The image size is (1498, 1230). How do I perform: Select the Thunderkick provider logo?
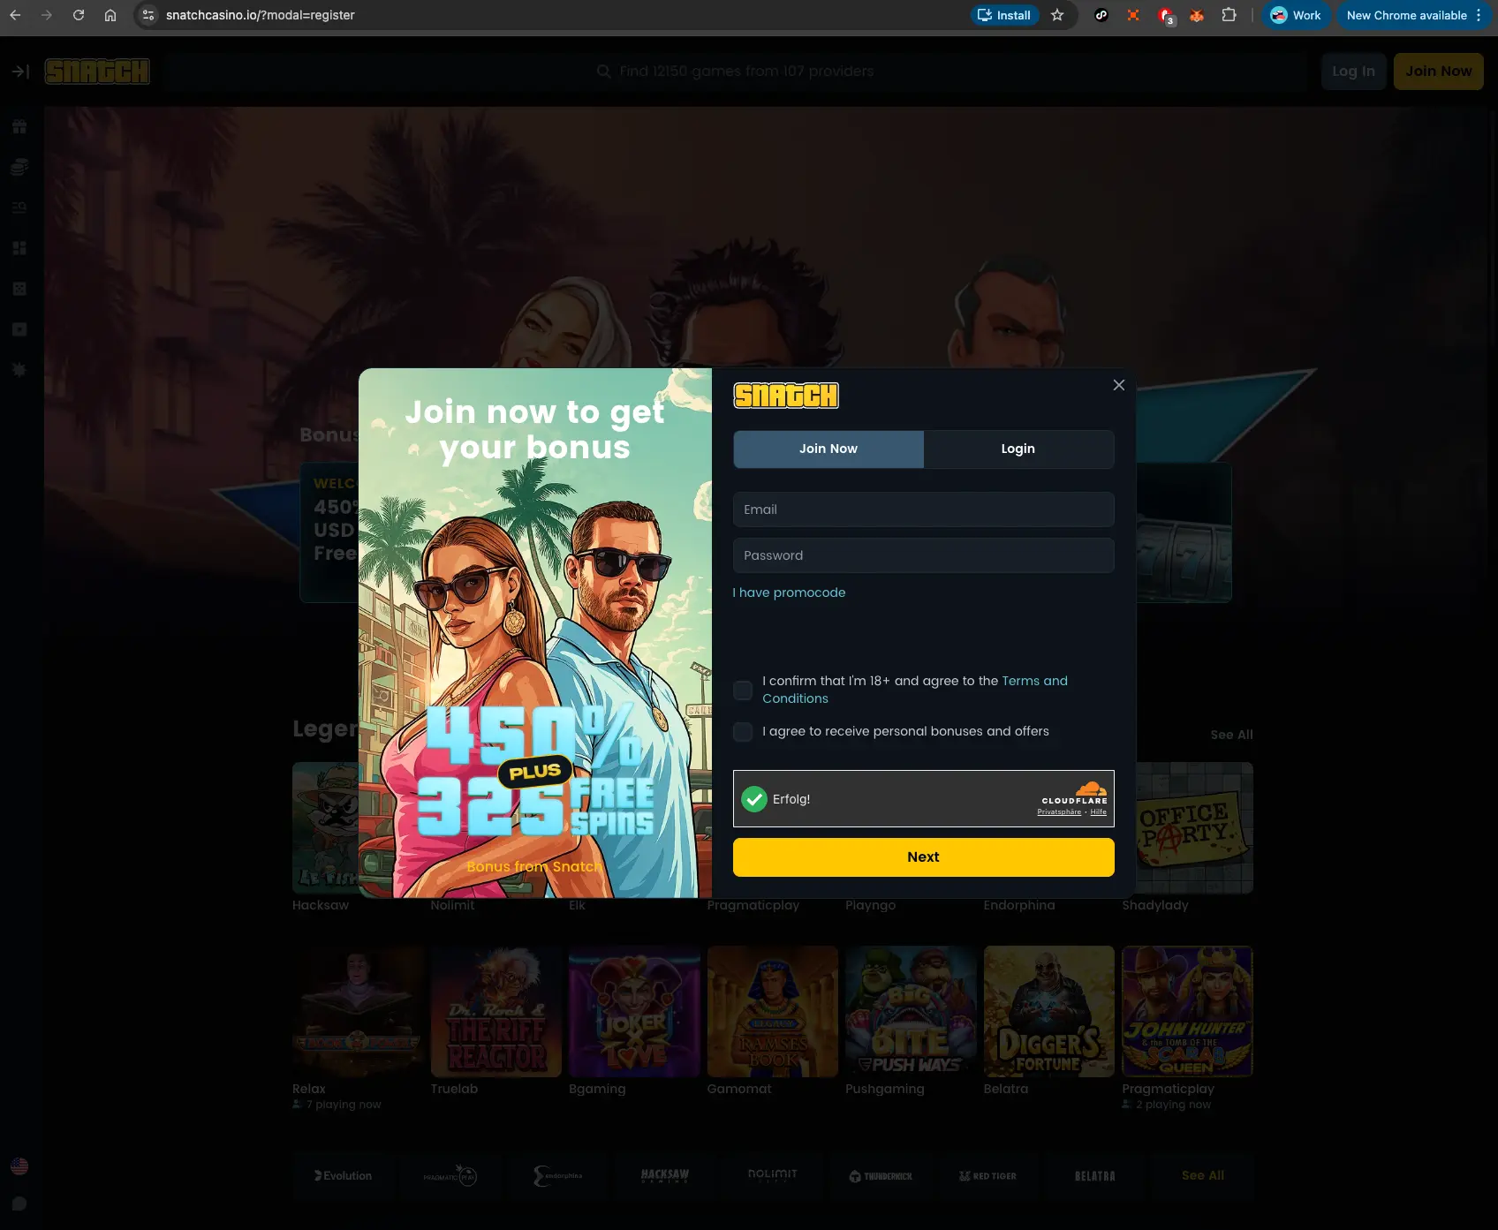[881, 1175]
